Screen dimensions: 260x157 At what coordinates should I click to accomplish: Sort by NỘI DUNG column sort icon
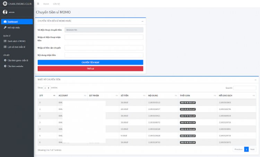(176, 96)
